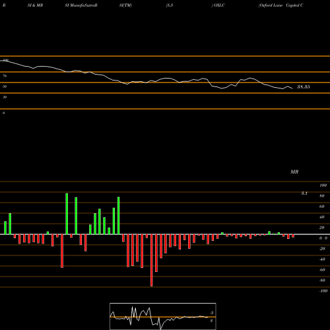Click the 'SI MunafaSutraR' header text
The image size is (330, 330).
(81, 5)
